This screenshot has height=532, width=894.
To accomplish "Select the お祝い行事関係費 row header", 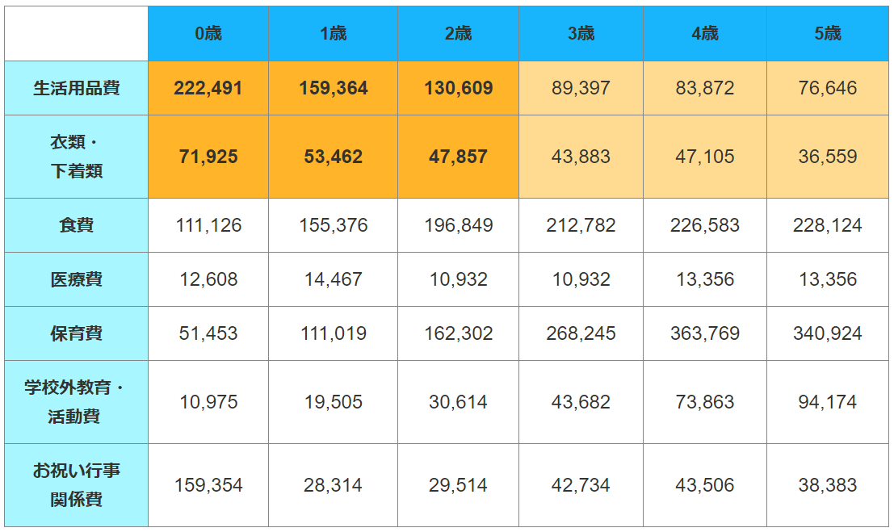I will tap(77, 485).
